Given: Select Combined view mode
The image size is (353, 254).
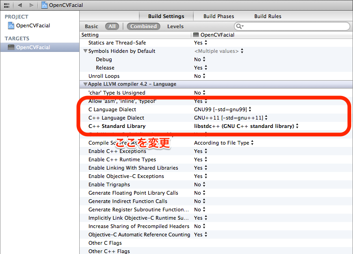Looking at the screenshot, I should 144,26.
